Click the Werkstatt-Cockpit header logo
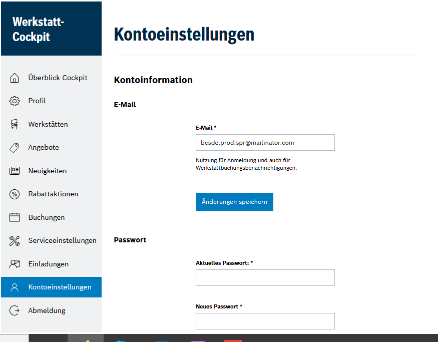Viewport: 438px width, 342px height. 52,29
